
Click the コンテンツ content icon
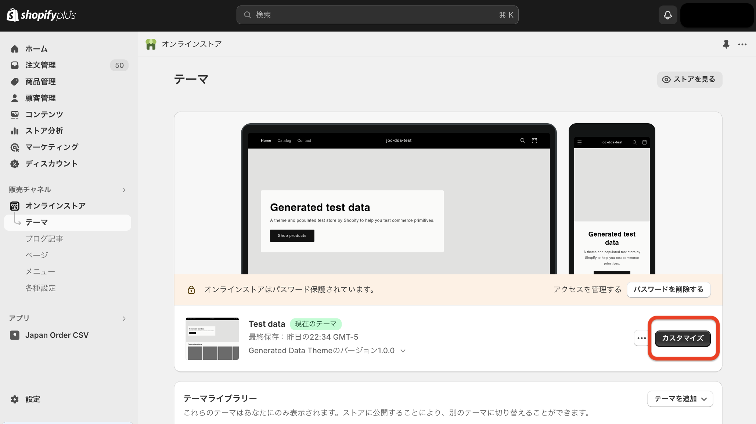tap(15, 114)
